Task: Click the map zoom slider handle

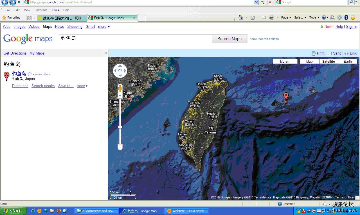Action: [120, 127]
